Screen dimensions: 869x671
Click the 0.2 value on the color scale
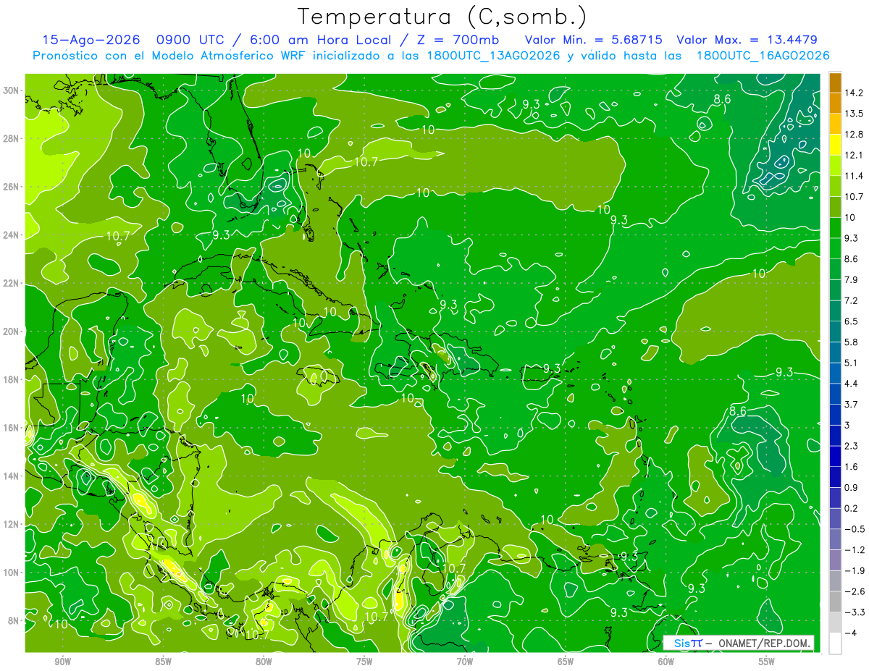point(852,508)
